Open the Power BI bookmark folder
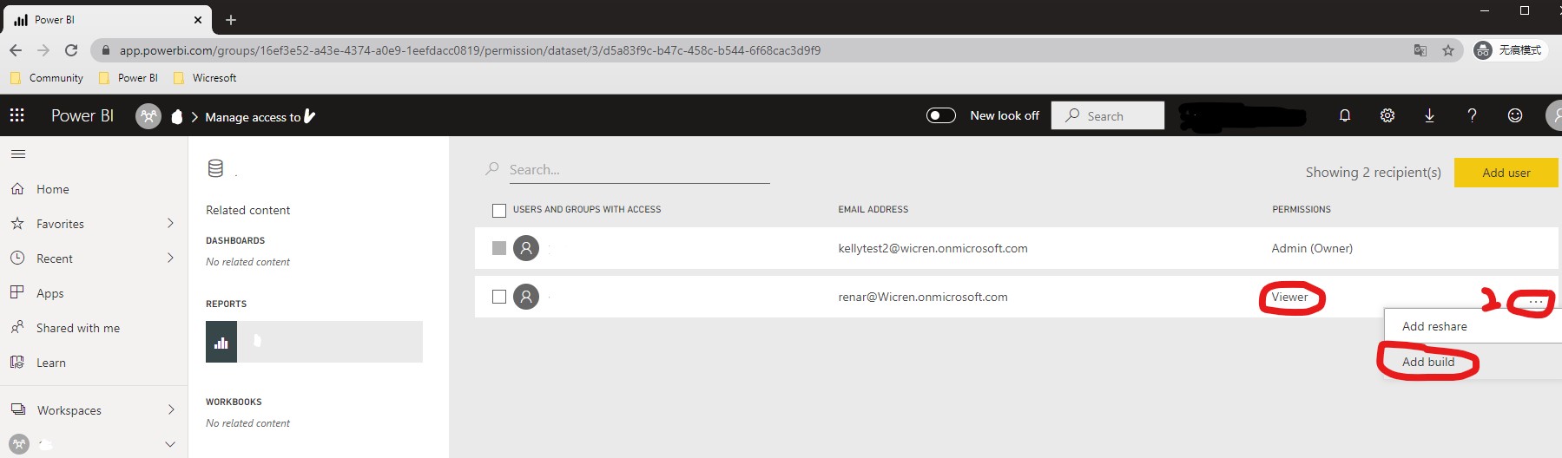 [129, 78]
